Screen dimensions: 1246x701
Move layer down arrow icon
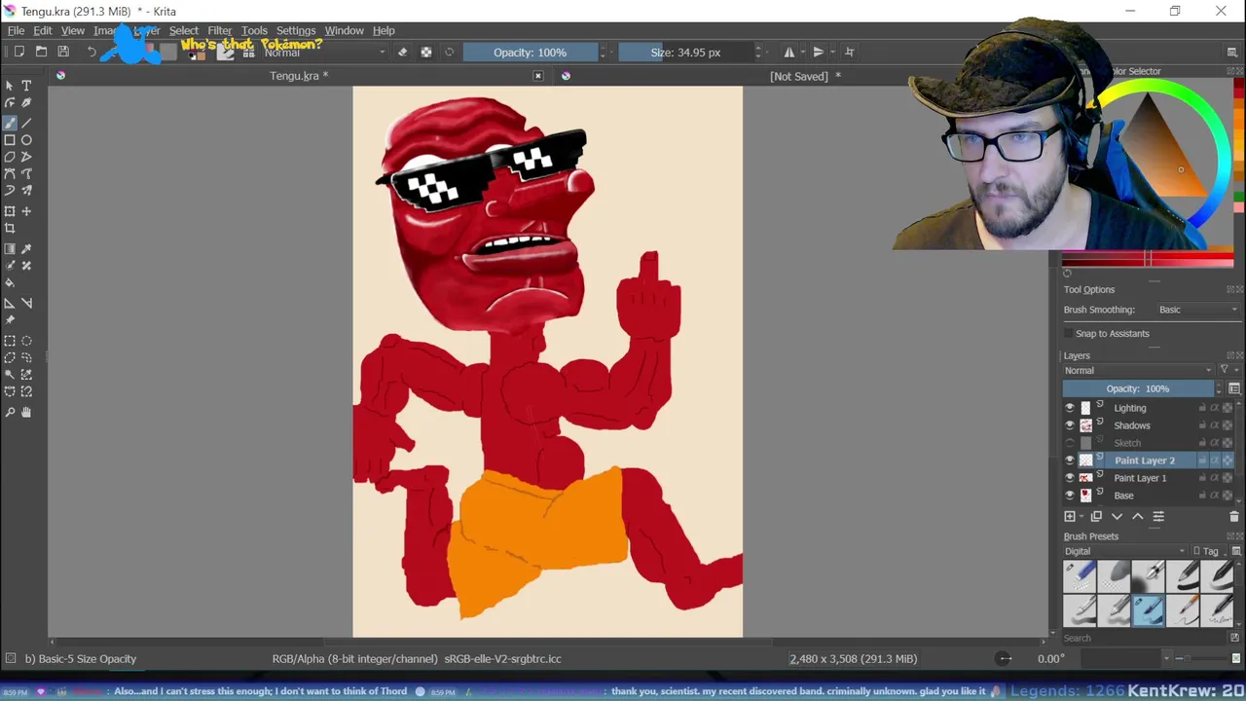click(x=1118, y=516)
